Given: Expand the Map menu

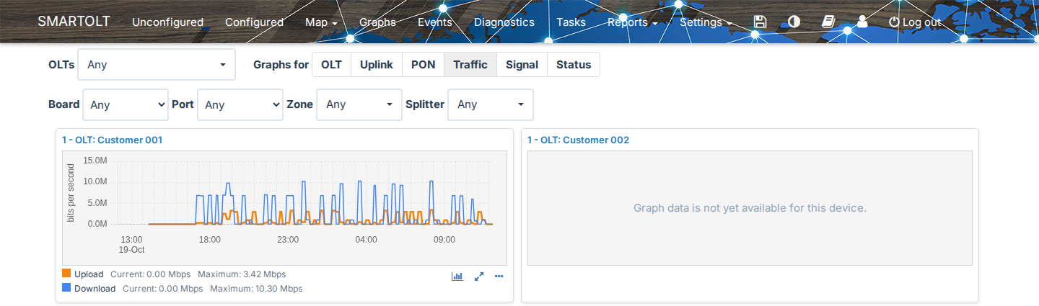Looking at the screenshot, I should 321,22.
